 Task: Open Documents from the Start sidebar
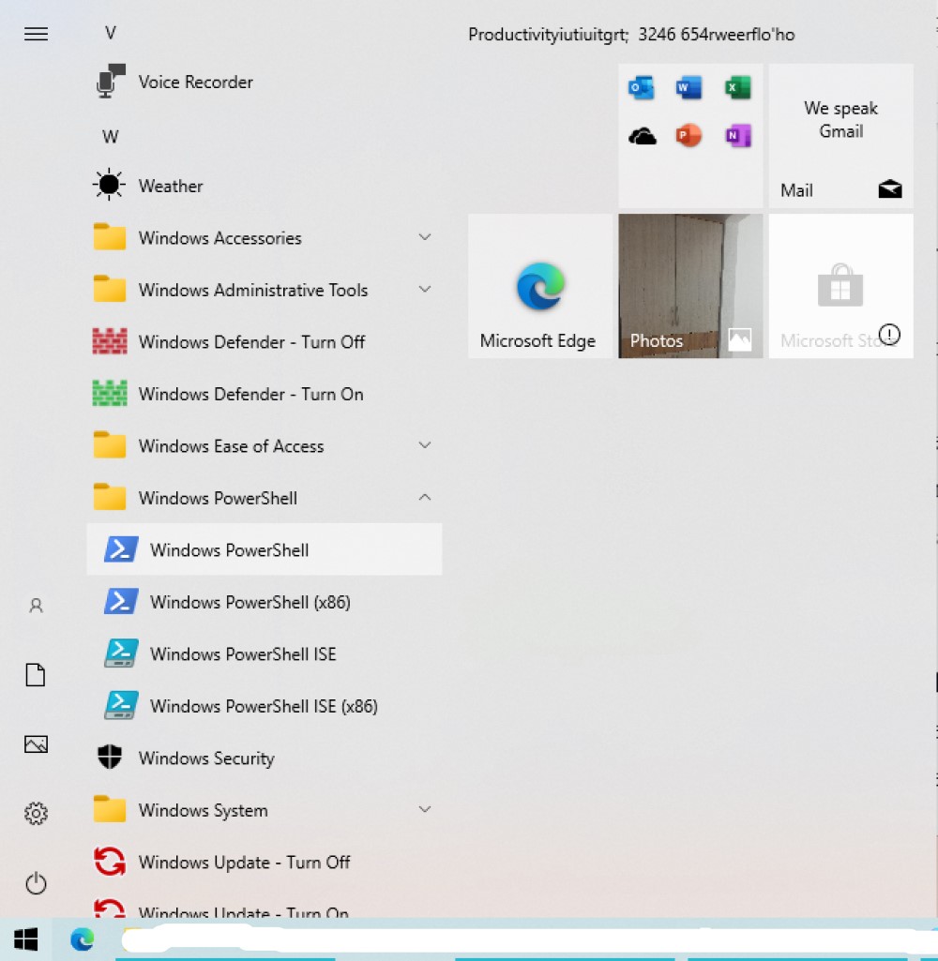tap(36, 675)
